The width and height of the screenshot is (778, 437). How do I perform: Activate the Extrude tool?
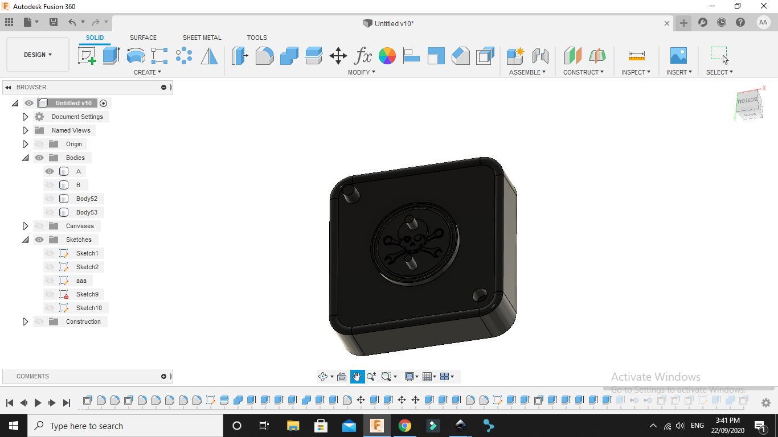coord(111,56)
